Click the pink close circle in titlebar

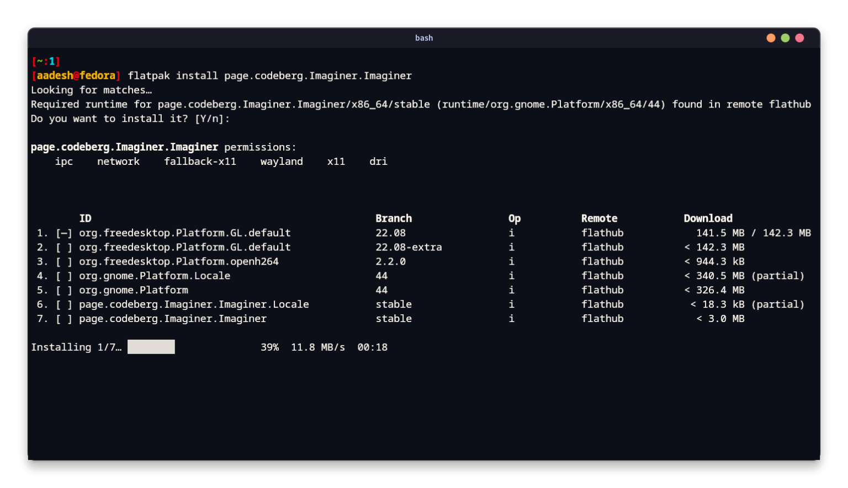pyautogui.click(x=799, y=38)
